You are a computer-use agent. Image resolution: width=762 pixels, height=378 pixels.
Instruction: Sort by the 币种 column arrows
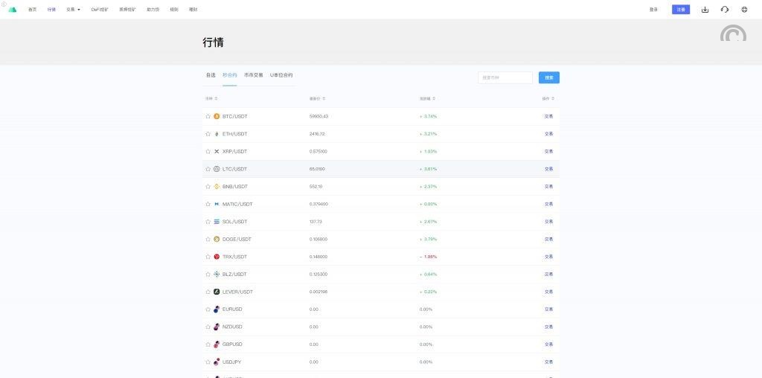216,99
